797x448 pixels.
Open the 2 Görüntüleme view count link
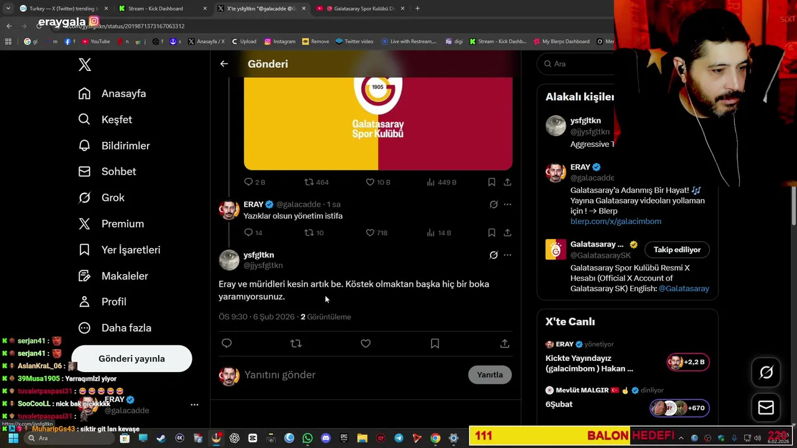pos(326,317)
